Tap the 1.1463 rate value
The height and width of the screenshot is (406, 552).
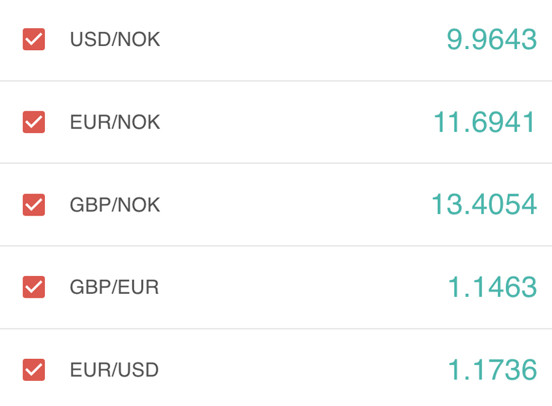(x=492, y=287)
